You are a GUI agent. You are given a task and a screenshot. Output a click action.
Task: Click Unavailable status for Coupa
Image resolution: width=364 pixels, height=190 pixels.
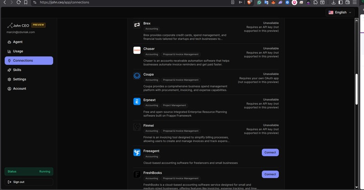click(x=271, y=74)
